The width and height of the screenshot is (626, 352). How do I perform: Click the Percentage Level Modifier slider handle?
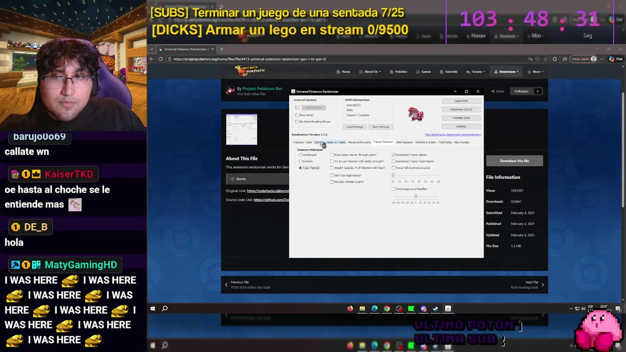pyautogui.click(x=416, y=197)
